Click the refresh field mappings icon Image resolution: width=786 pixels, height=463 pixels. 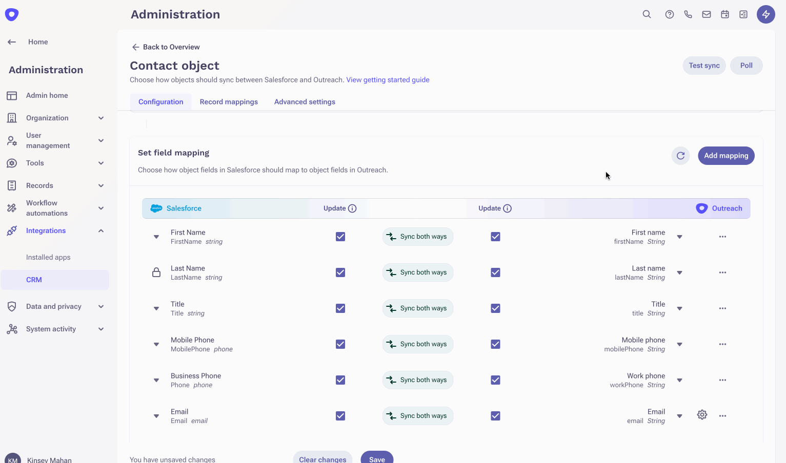[681, 156]
